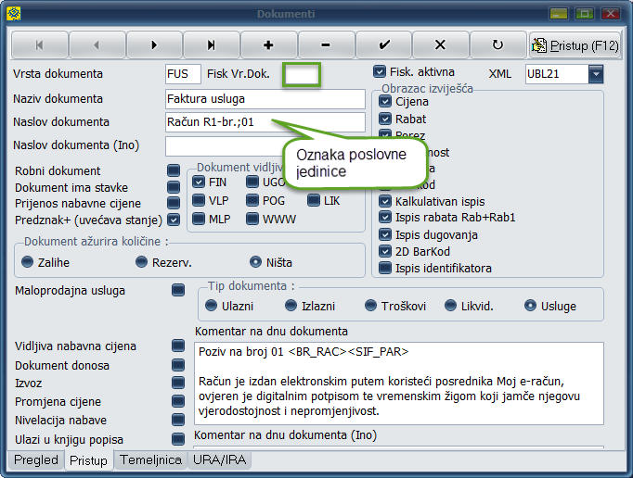
Task: Jump to the last record arrow
Action: [x=211, y=44]
